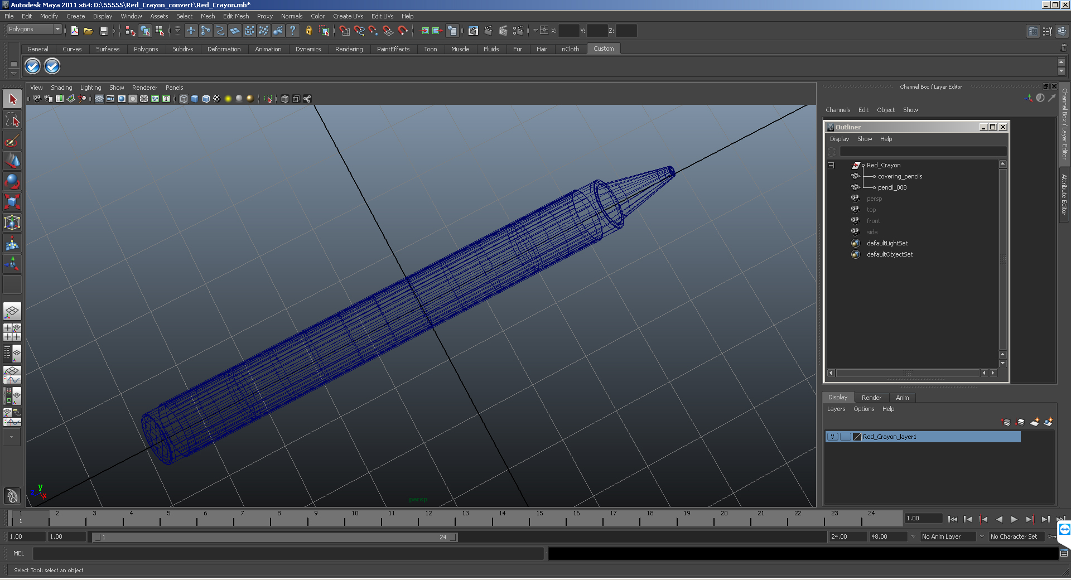Open the Edit Mesh menu
This screenshot has width=1071, height=580.
click(x=236, y=16)
